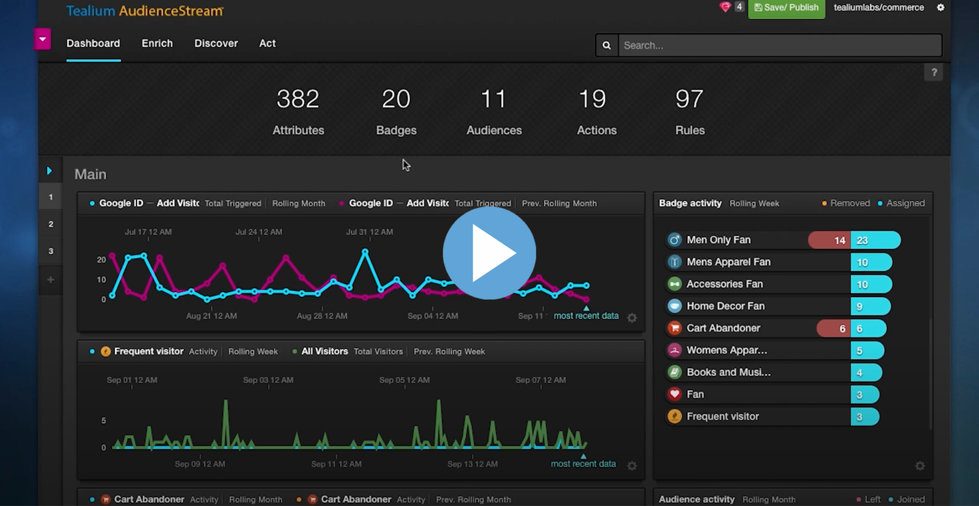Switch to the Enrich tab
Viewport: 979px width, 506px height.
click(157, 44)
